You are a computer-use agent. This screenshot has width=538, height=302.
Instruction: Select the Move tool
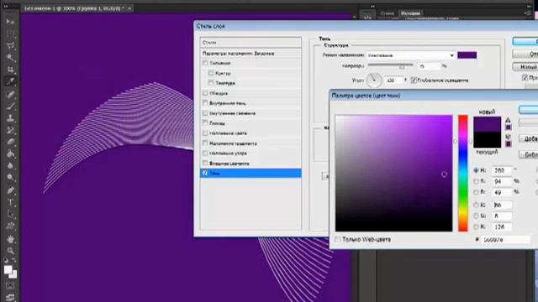[10, 21]
